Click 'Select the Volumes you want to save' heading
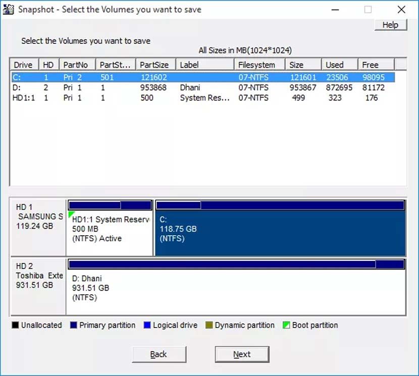The height and width of the screenshot is (376, 419). [86, 41]
